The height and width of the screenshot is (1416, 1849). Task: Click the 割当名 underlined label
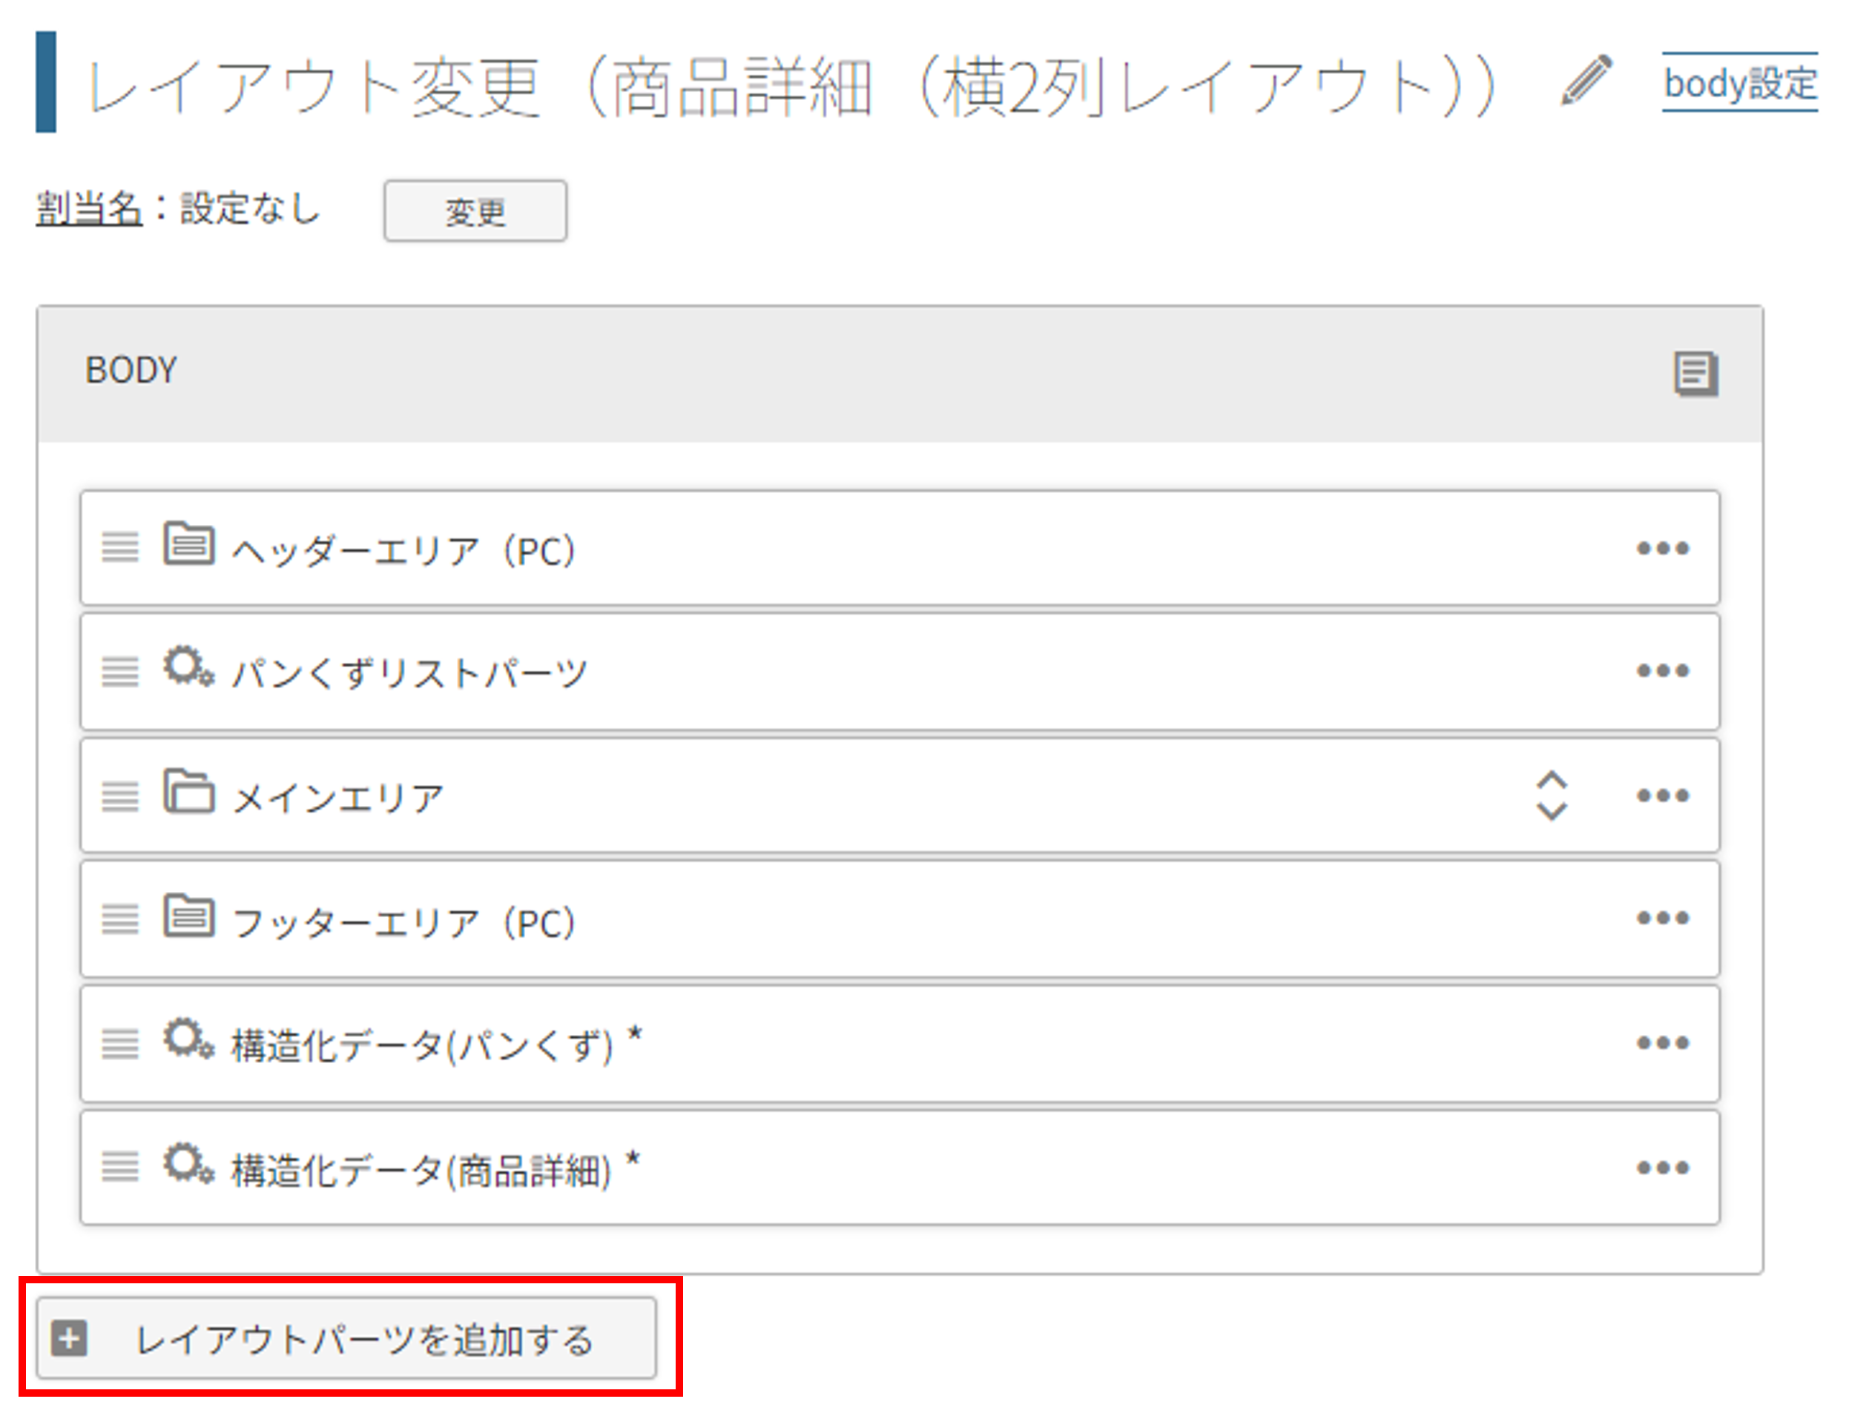click(88, 208)
